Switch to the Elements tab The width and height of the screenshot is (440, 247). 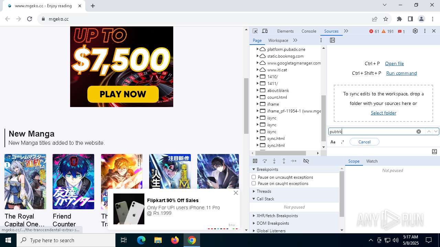coord(285,31)
